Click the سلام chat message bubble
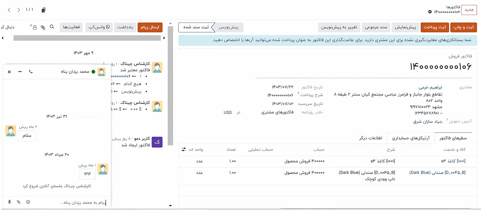Image resolution: width=481 pixels, height=213 pixels. point(27,136)
